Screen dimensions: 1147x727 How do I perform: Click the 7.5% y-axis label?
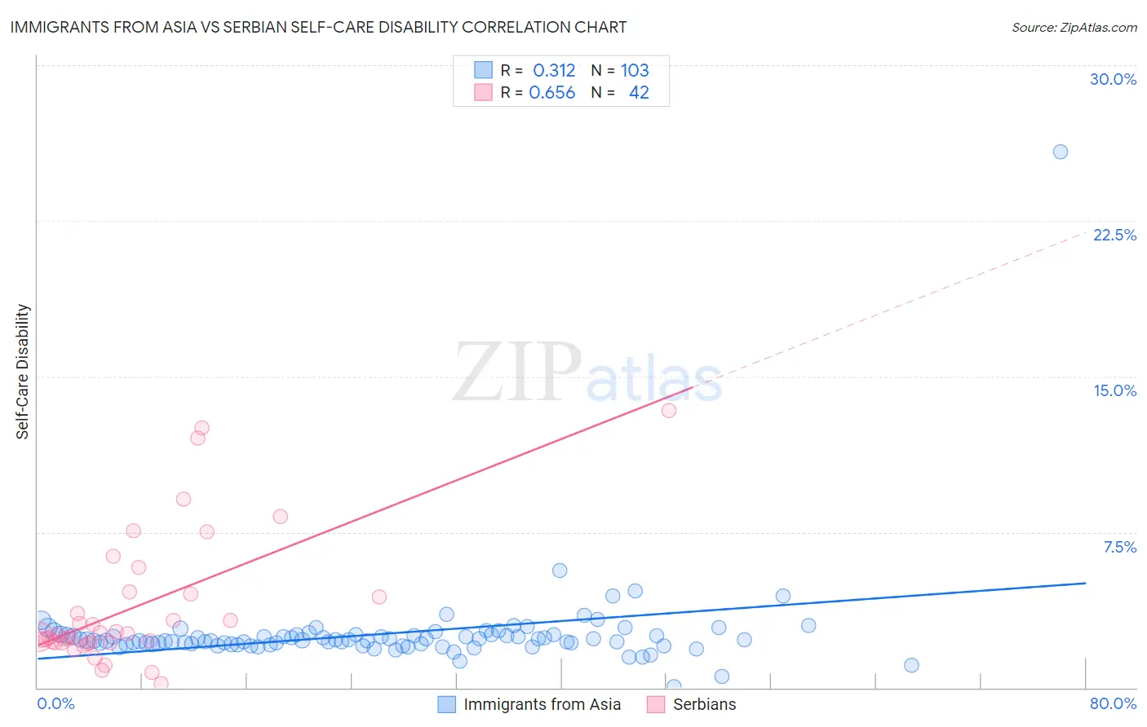pos(1120,547)
